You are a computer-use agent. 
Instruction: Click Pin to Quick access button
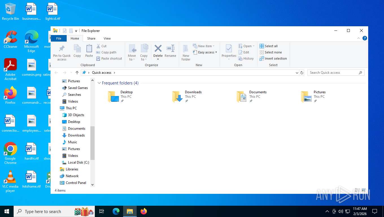pyautogui.click(x=62, y=53)
